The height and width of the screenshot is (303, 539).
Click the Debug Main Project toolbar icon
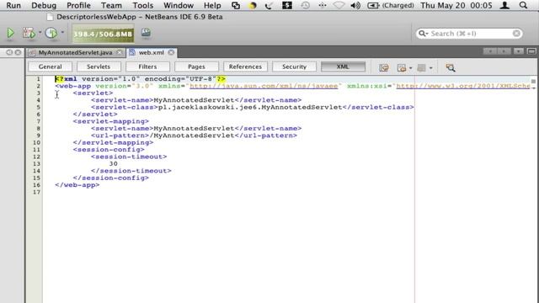(x=29, y=33)
